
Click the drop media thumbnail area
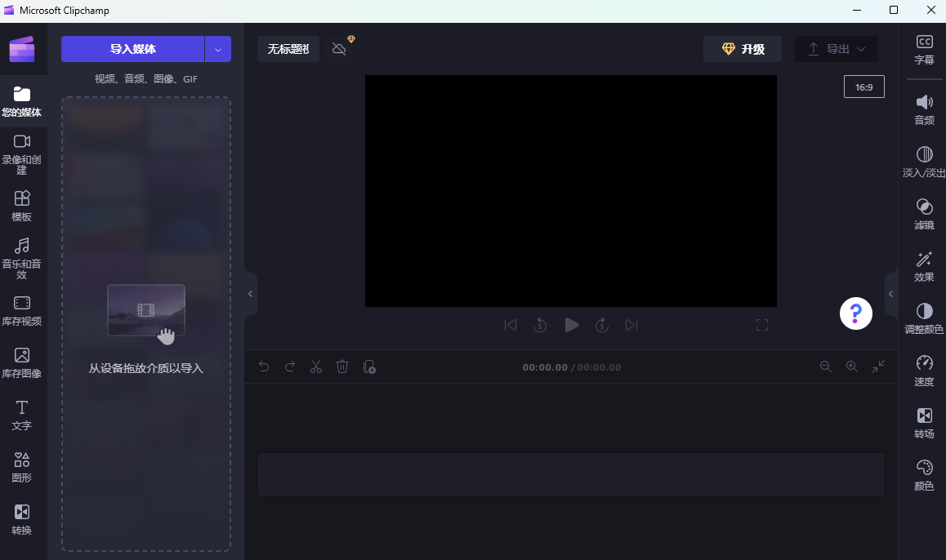pos(146,310)
